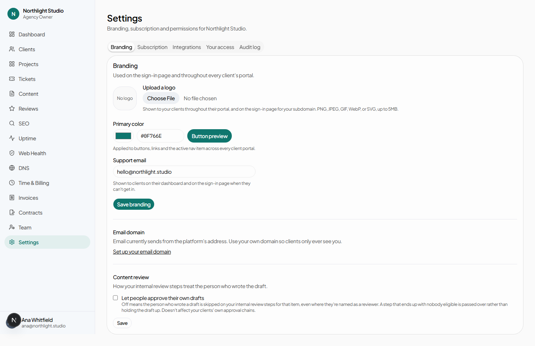The width and height of the screenshot is (535, 346).
Task: Click the Button preview sample button
Action: coord(210,136)
